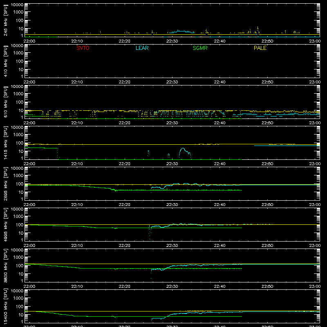Screen dimensions: 327x327
Task: Click the 1000 y-axis value on 2695 MHz plot
Action: 18,176
